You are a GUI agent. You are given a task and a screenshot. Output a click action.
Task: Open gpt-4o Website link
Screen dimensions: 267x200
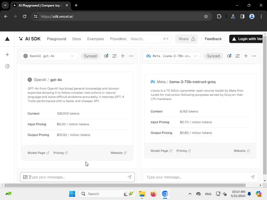[119, 153]
